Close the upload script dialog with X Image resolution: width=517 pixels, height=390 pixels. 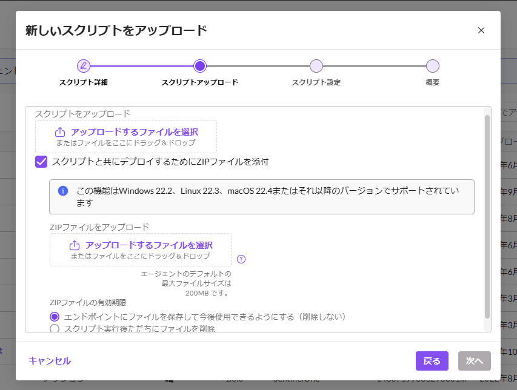481,30
